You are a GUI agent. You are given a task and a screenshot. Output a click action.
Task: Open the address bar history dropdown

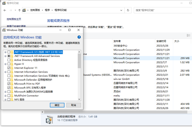click(x=121, y=10)
